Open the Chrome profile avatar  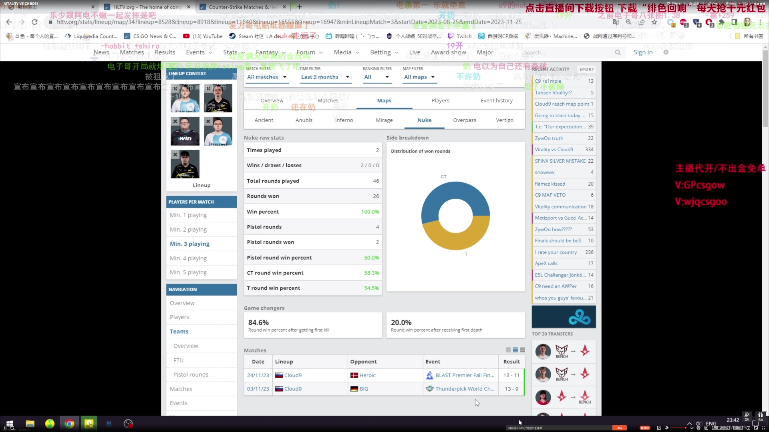[747, 22]
